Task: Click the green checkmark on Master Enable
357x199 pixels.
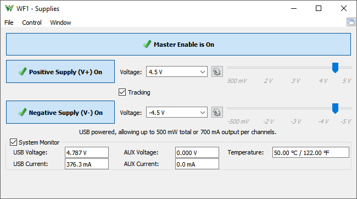Action: [x=147, y=44]
